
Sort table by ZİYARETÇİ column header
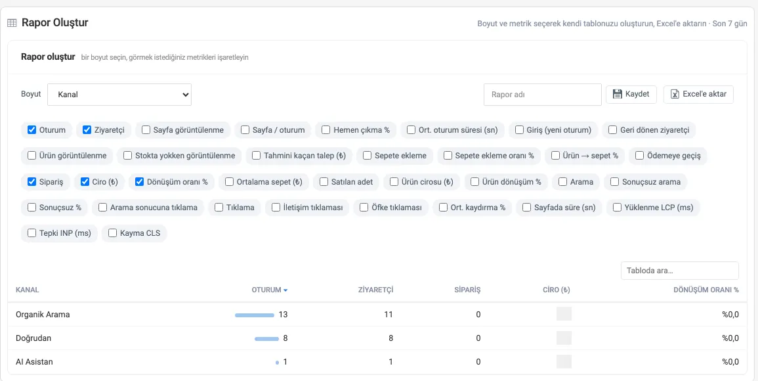click(x=375, y=290)
